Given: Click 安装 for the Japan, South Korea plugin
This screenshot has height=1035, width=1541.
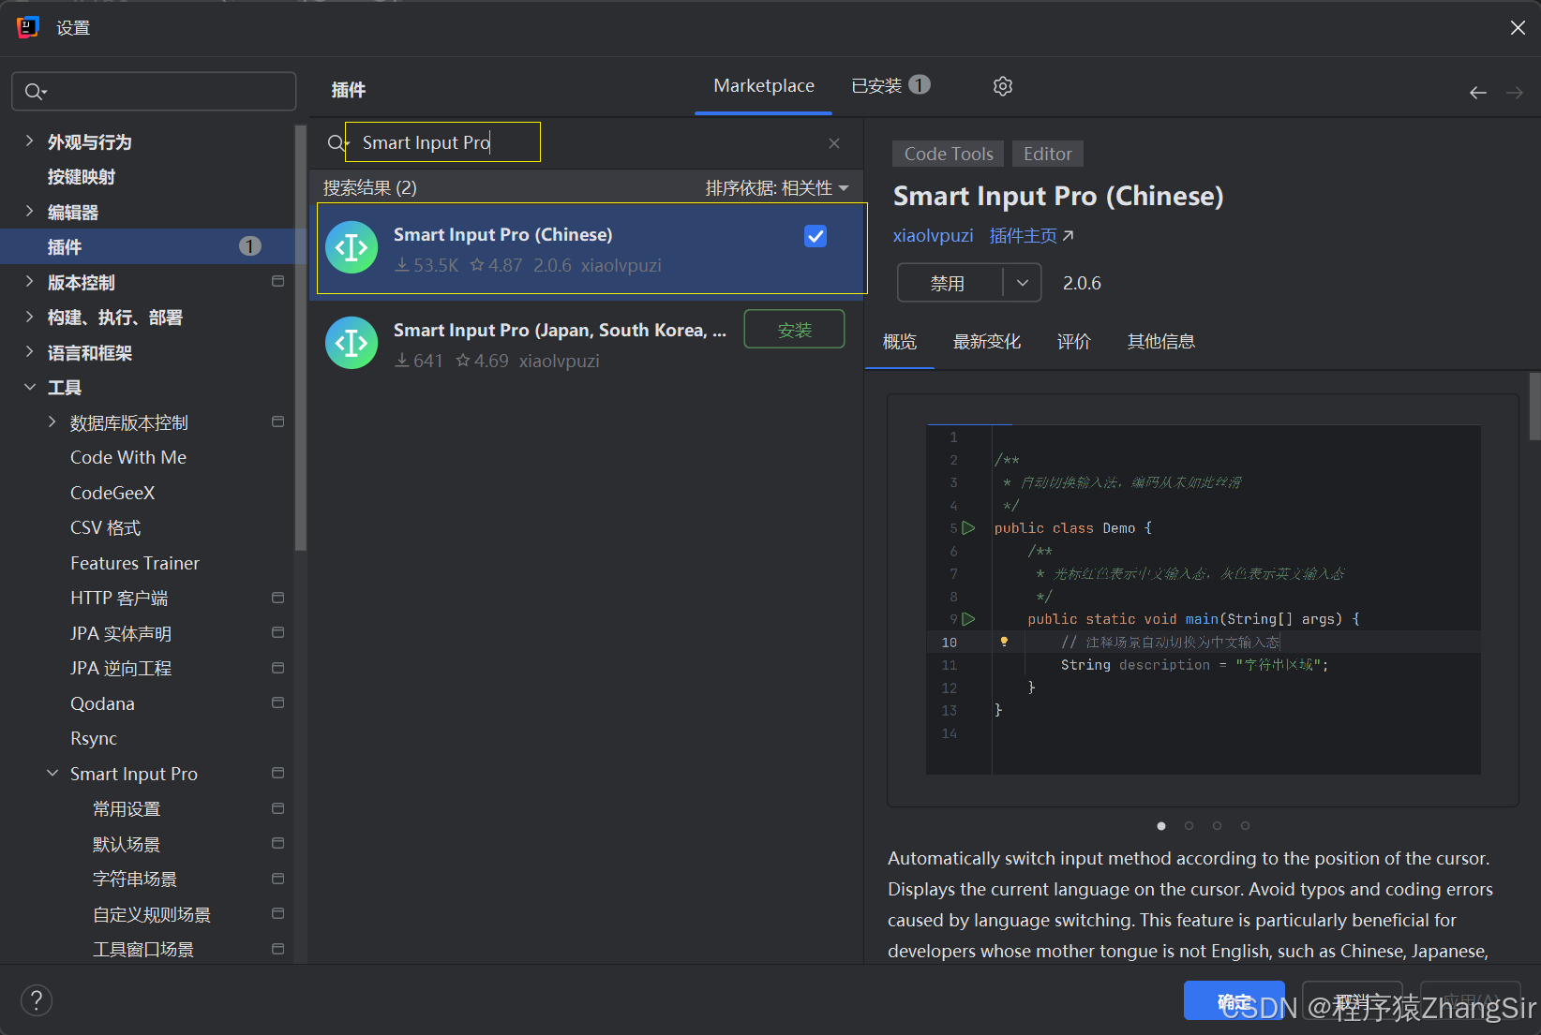Looking at the screenshot, I should [795, 330].
